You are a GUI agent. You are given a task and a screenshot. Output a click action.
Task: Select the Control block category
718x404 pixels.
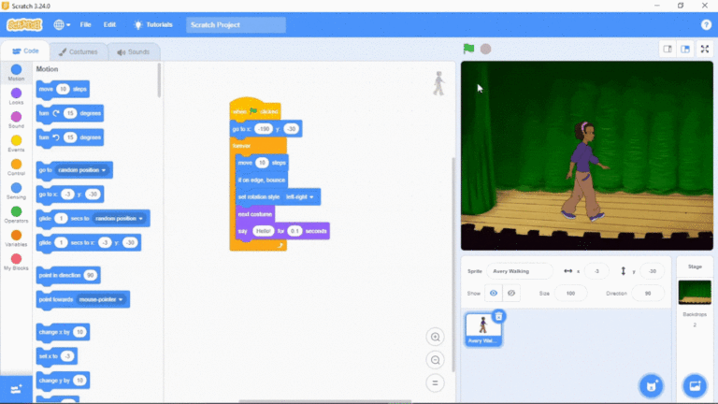point(16,167)
